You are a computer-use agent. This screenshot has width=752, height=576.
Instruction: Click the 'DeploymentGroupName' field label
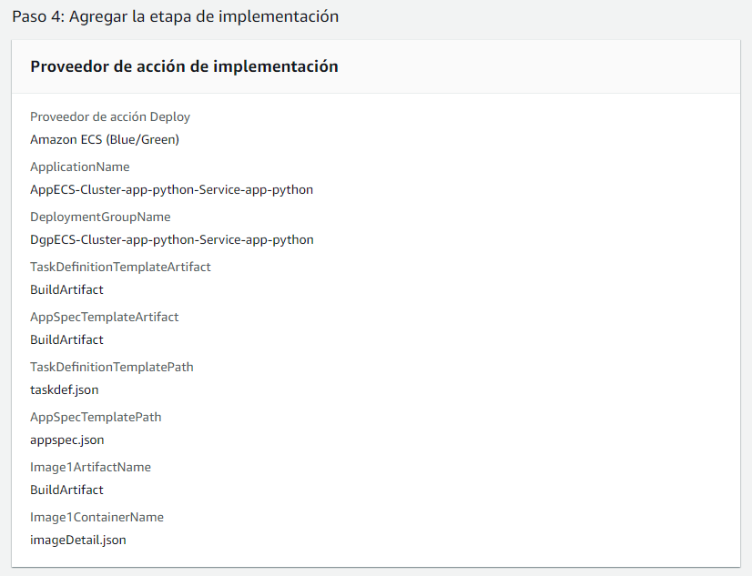point(100,217)
